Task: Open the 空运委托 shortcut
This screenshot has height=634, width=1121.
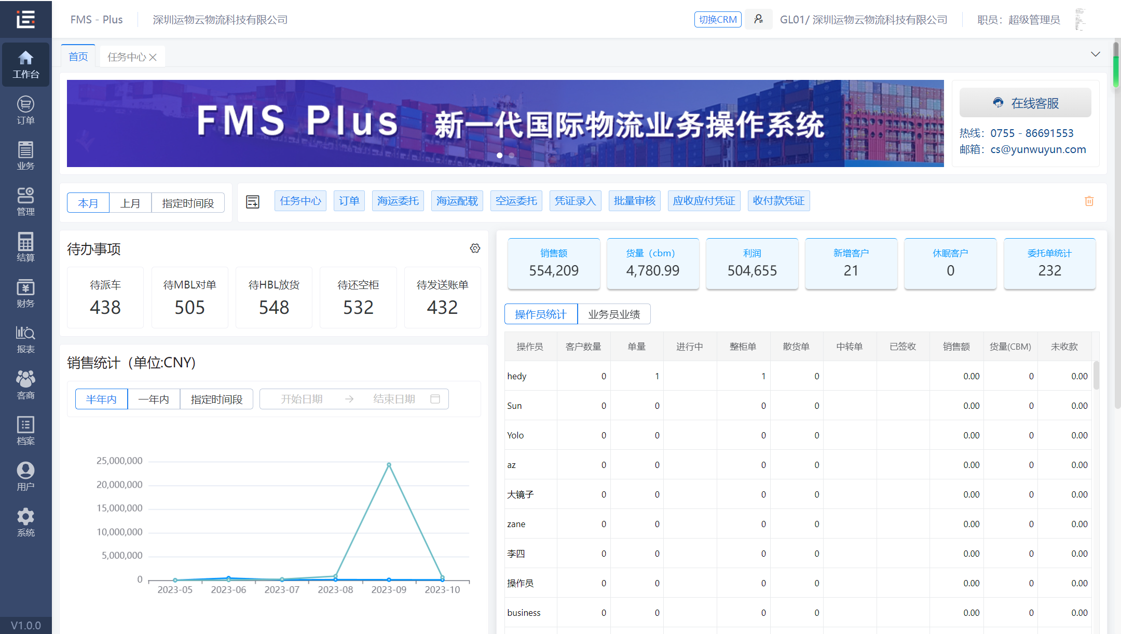Action: (x=516, y=201)
